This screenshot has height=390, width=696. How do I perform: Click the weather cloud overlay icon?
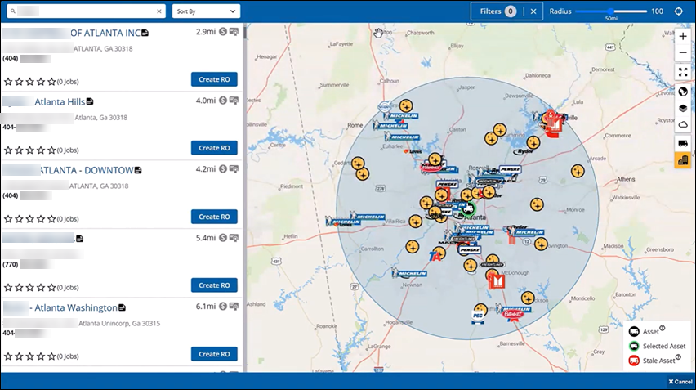pyautogui.click(x=683, y=124)
